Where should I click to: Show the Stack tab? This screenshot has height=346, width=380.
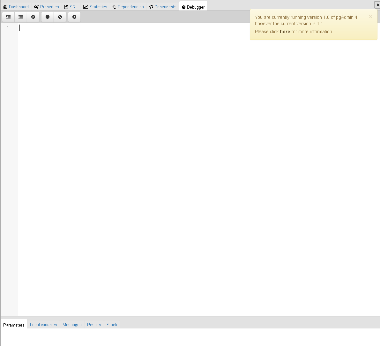pos(112,325)
